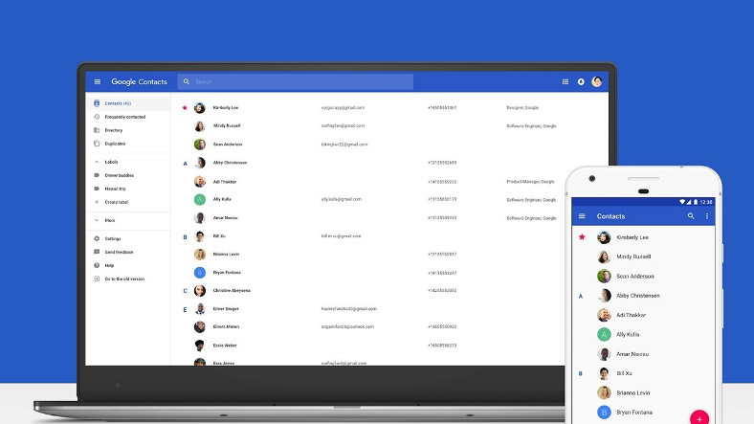Open the Dinner buddies label
Screen dimensions: 754x424
pos(120,175)
